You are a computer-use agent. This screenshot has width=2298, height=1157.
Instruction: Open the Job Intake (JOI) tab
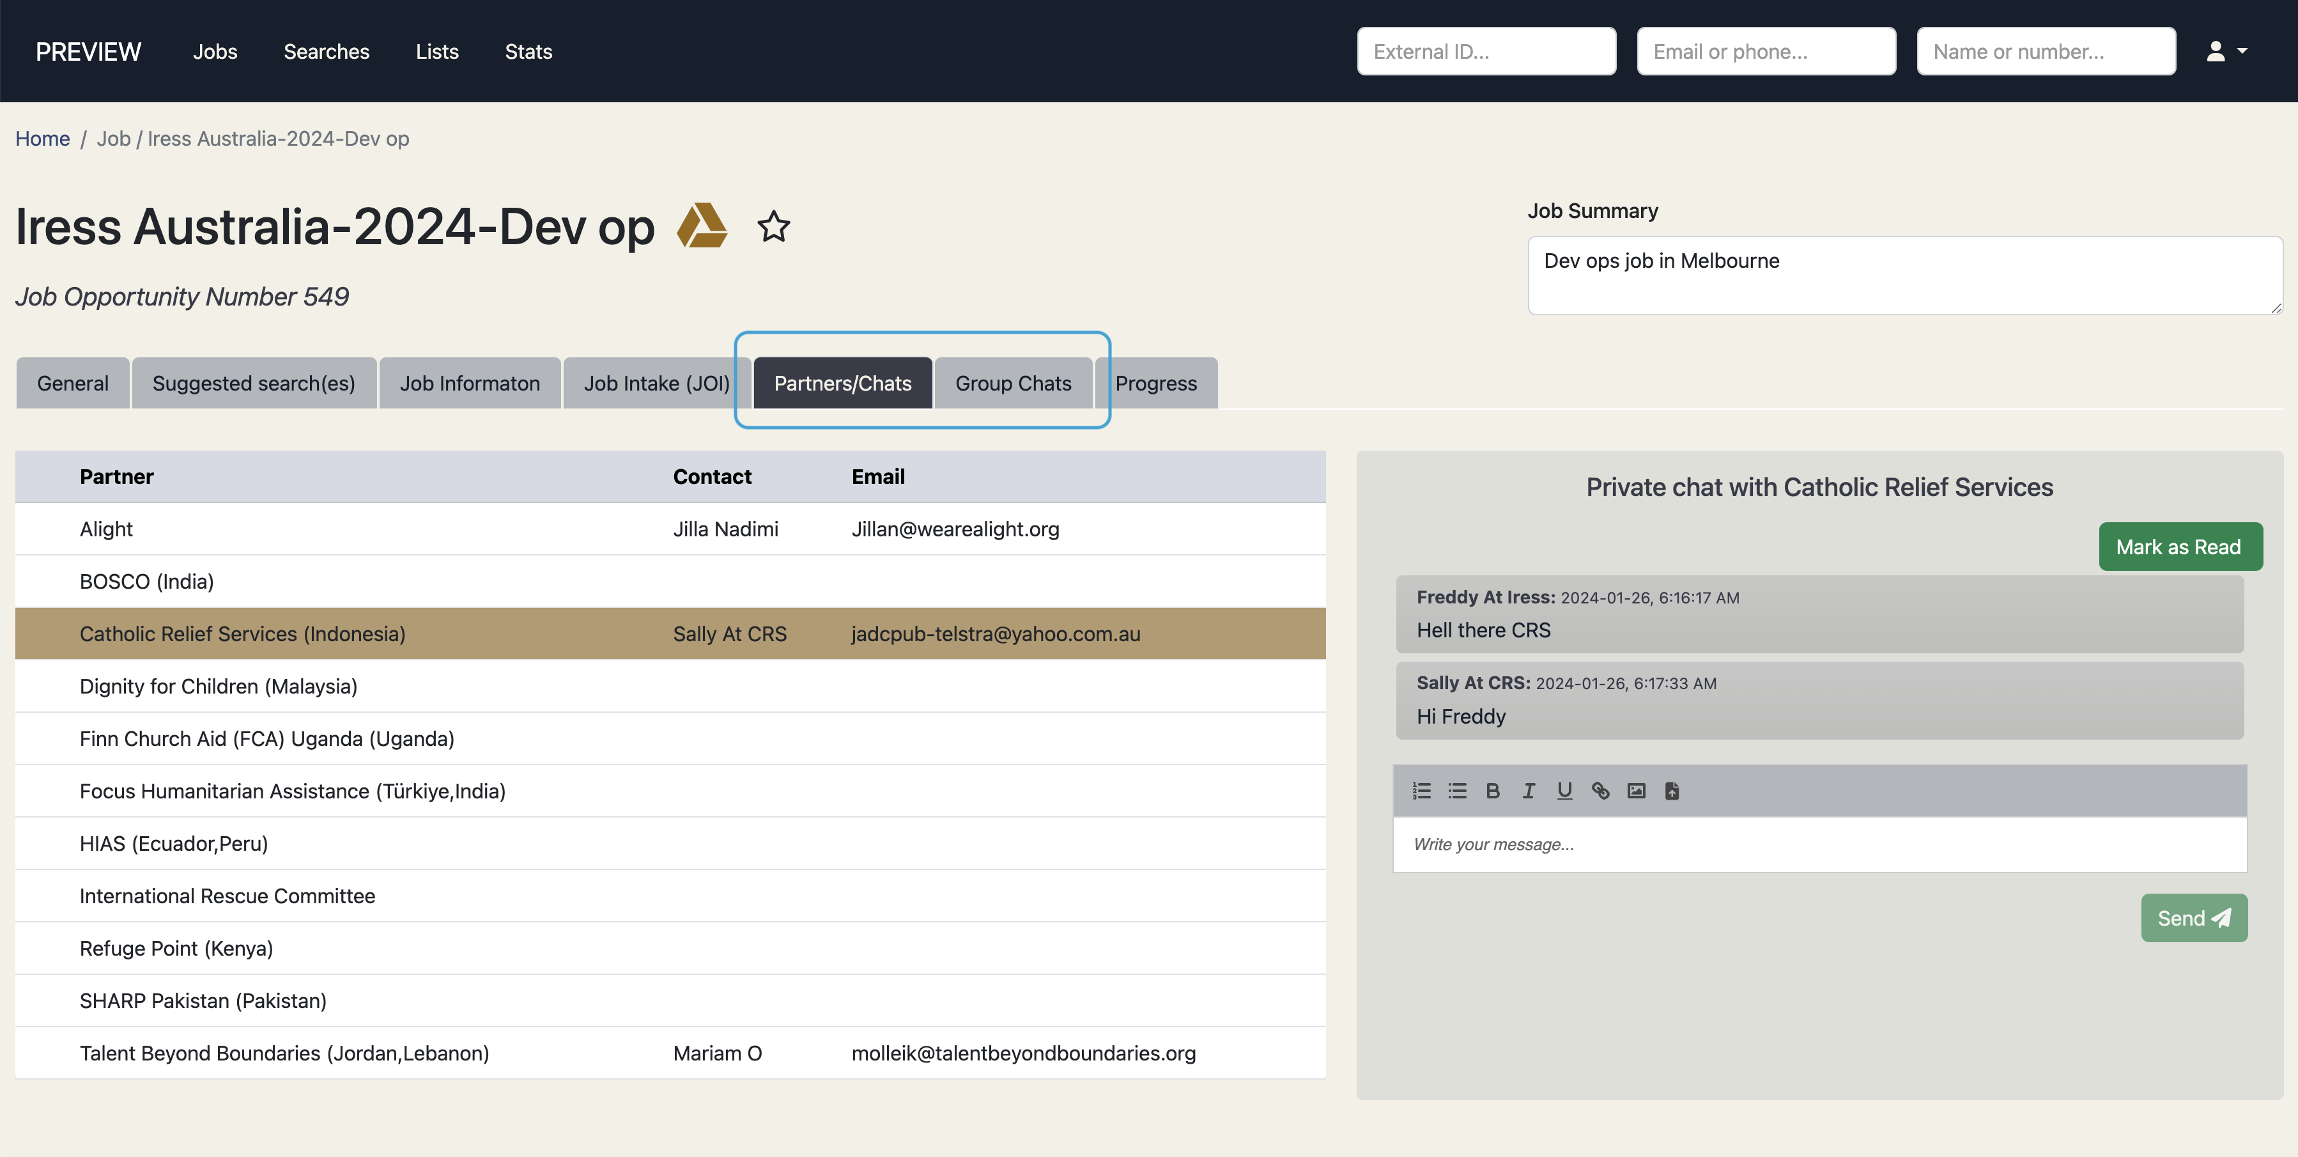click(x=656, y=383)
